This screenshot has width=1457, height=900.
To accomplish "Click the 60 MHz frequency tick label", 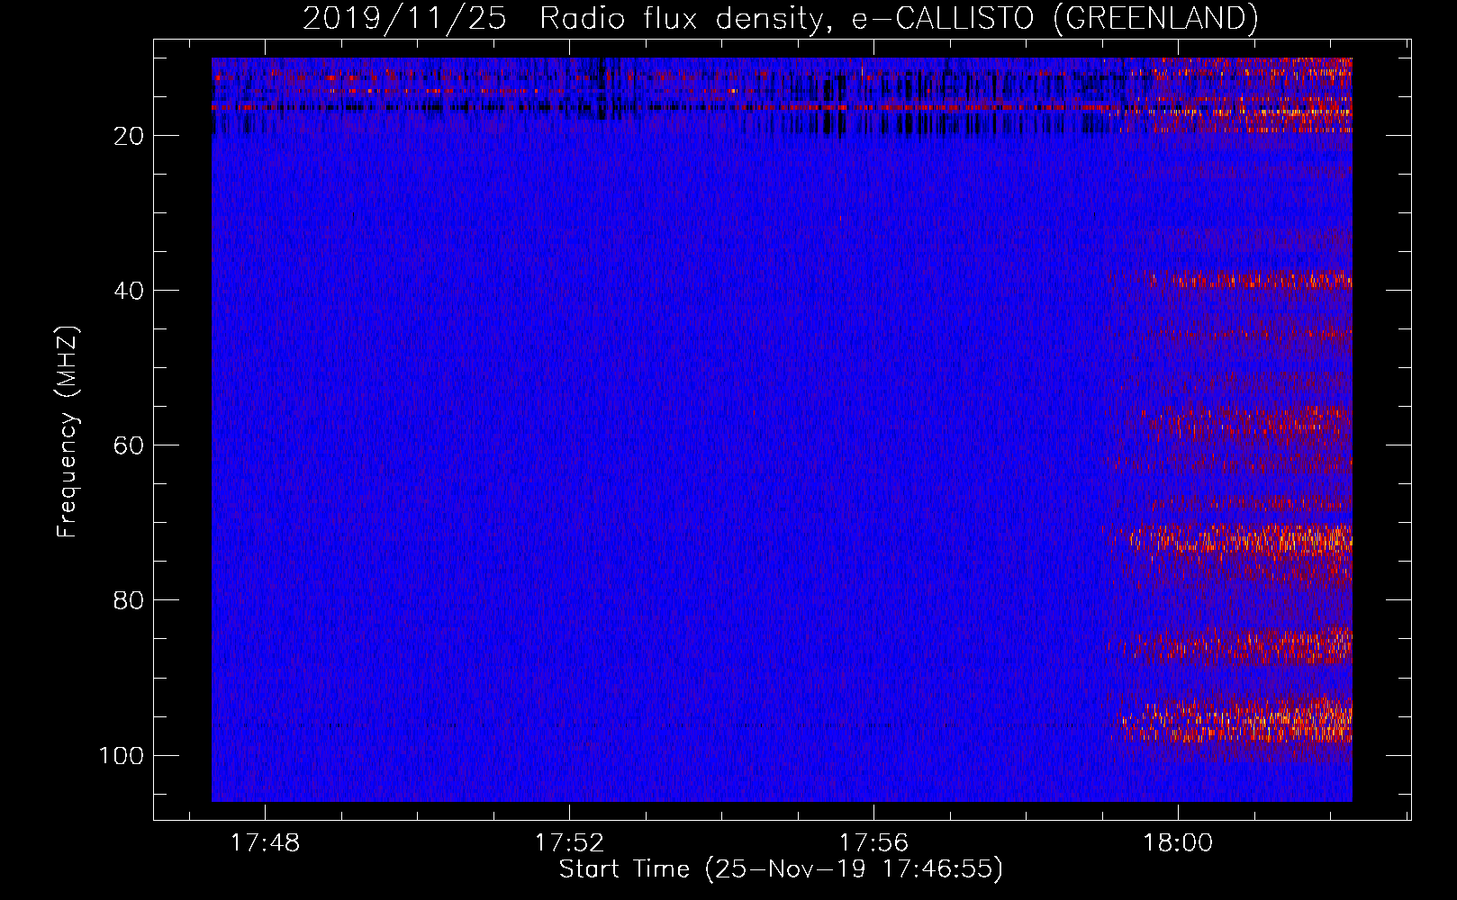I will [129, 445].
